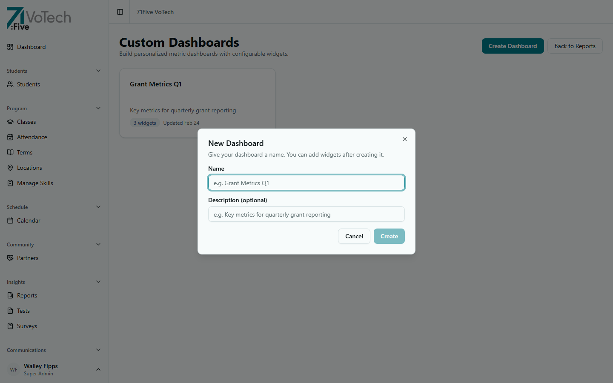Click the dashboard Name input field
This screenshot has height=383, width=613.
[306, 183]
